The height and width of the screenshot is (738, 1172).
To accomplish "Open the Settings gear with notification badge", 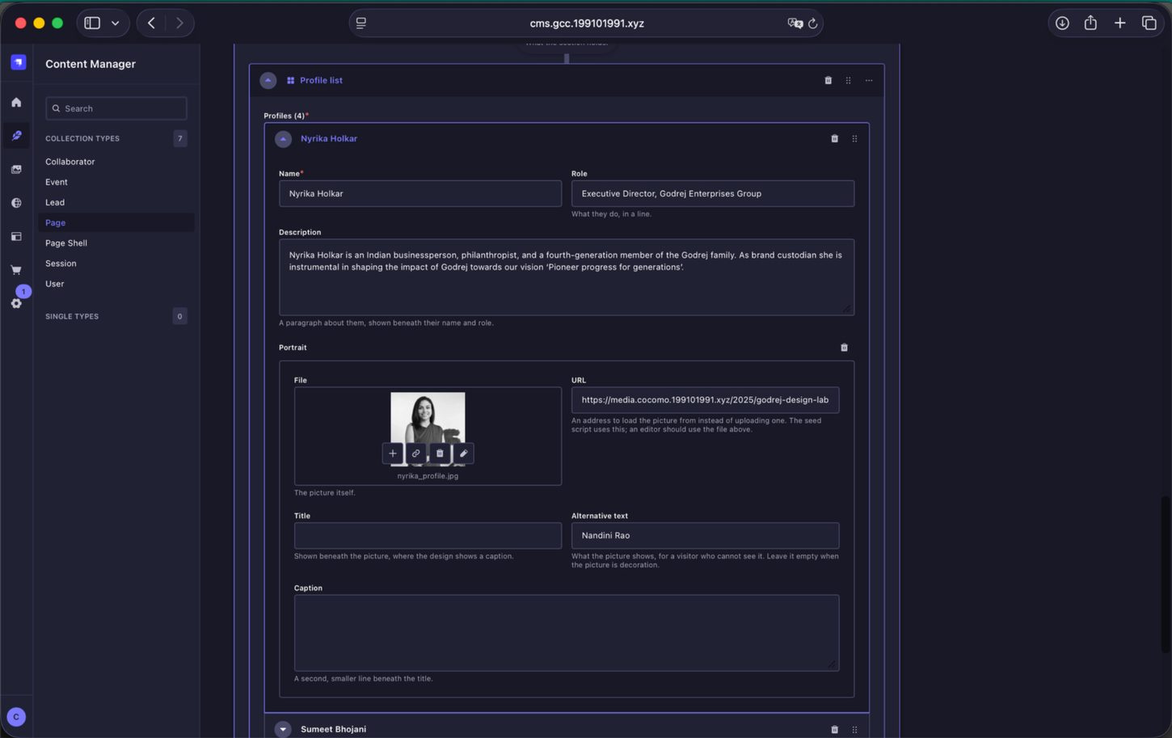I will [16, 303].
